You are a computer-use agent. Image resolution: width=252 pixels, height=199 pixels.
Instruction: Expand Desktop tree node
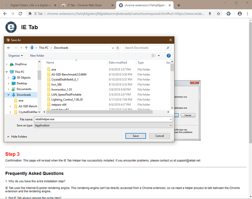(x=9, y=83)
